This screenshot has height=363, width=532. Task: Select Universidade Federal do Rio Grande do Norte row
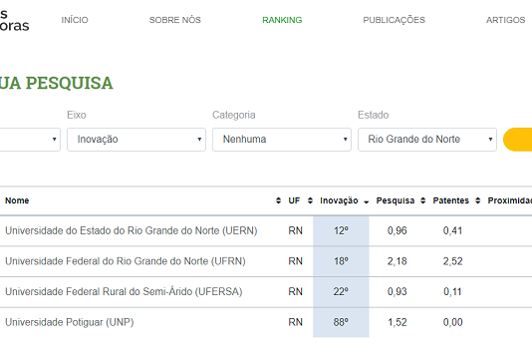pos(266,261)
